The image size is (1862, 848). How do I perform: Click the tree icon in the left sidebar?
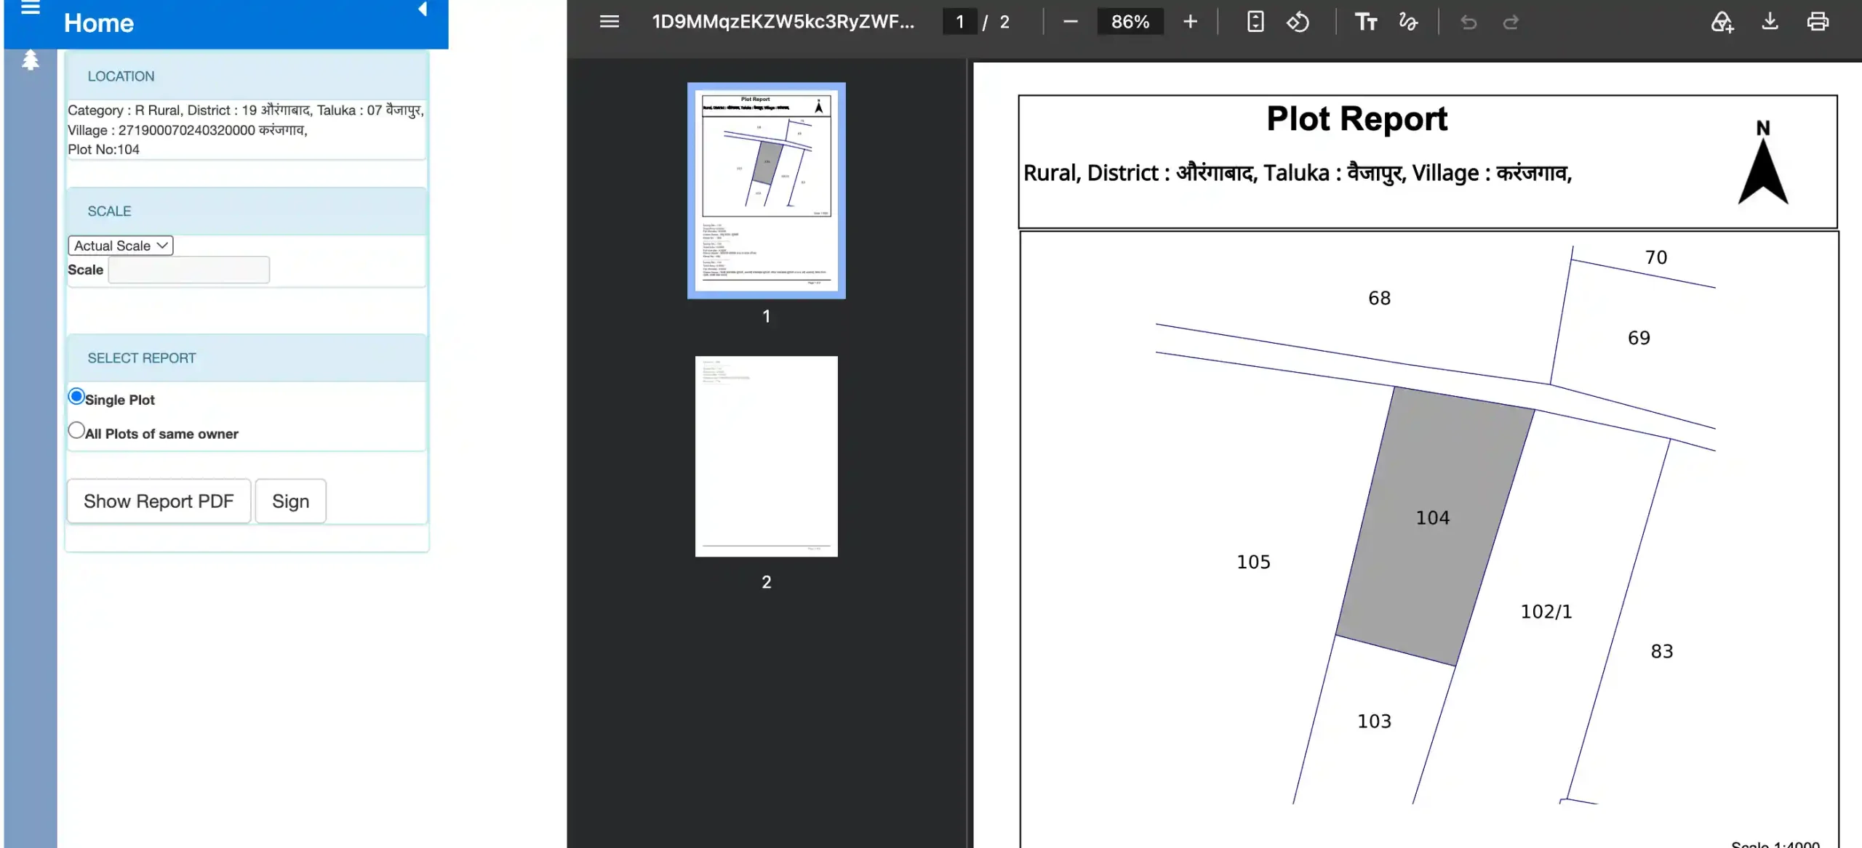pyautogui.click(x=31, y=60)
